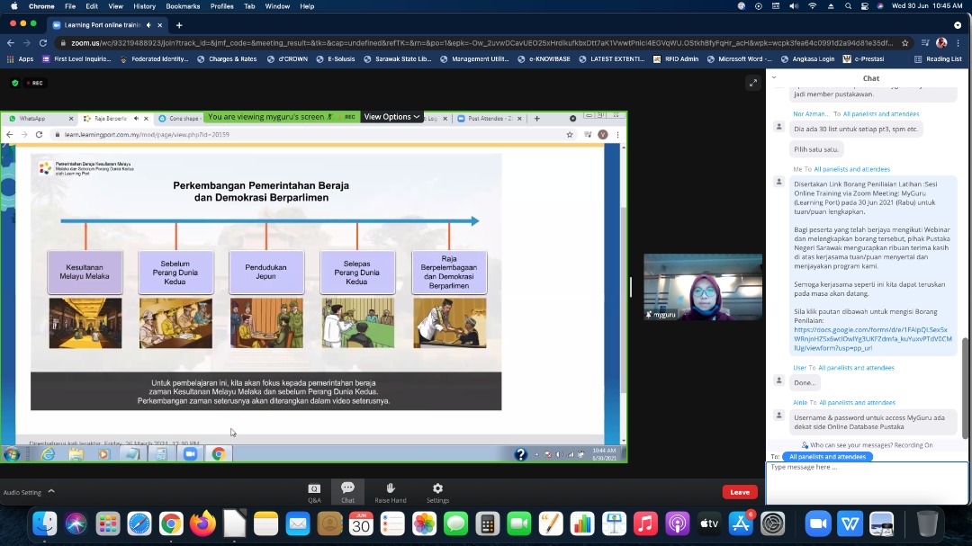Open the Apps bookmark shortcut

pos(20,58)
